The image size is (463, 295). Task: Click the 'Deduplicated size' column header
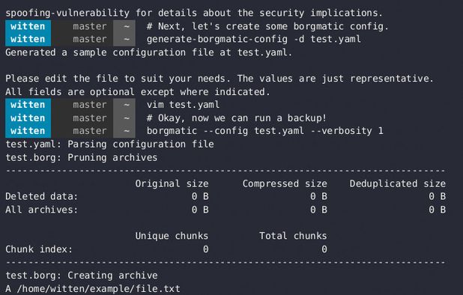click(398, 183)
